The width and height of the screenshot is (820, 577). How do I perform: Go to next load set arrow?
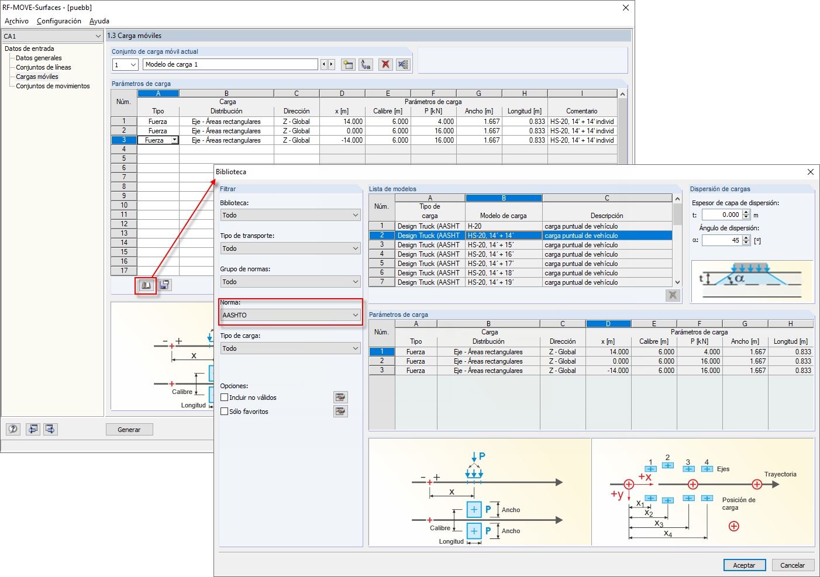tap(332, 64)
